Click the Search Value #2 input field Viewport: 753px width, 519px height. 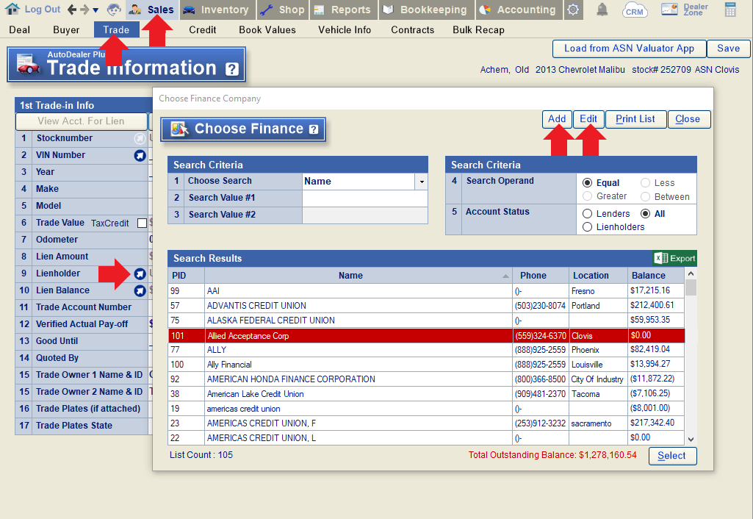click(365, 215)
